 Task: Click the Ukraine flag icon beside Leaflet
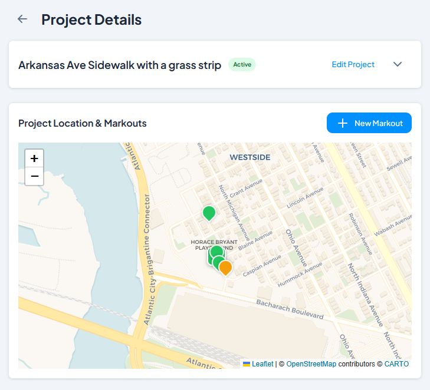247,364
